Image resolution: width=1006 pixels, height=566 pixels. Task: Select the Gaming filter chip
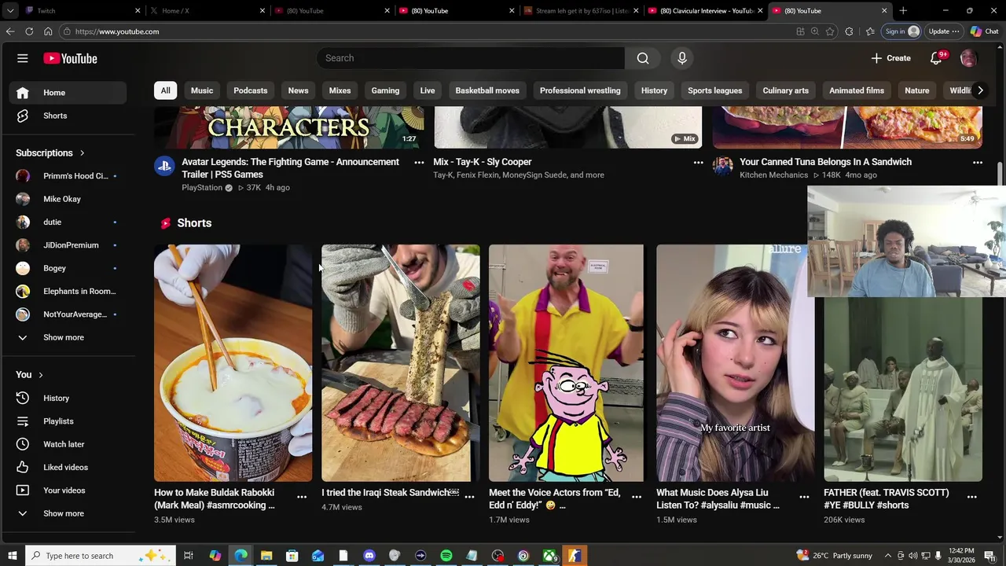385,90
